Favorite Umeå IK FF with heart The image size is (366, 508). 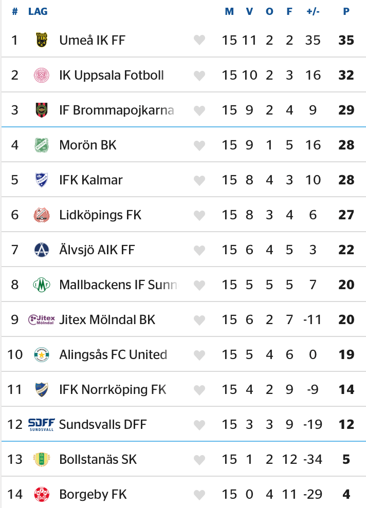[199, 40]
